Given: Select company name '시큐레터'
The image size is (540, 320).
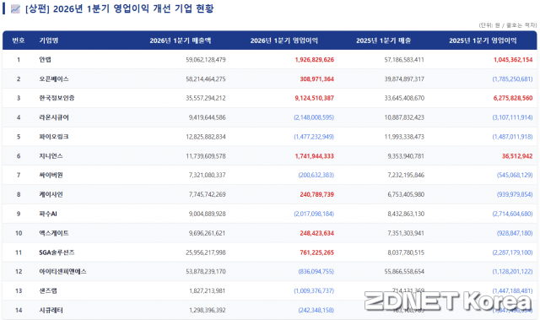Looking at the screenshot, I should (51, 311).
